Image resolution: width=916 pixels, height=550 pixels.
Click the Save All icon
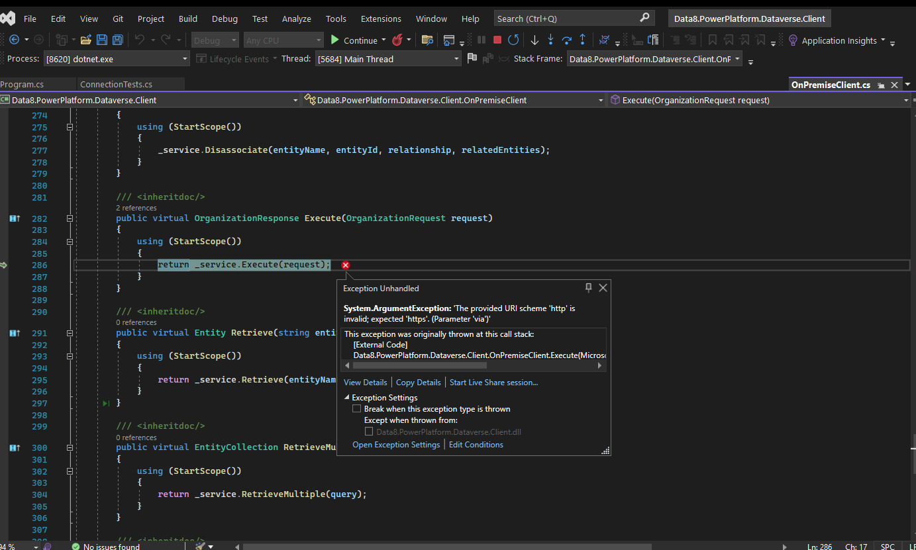coord(117,40)
